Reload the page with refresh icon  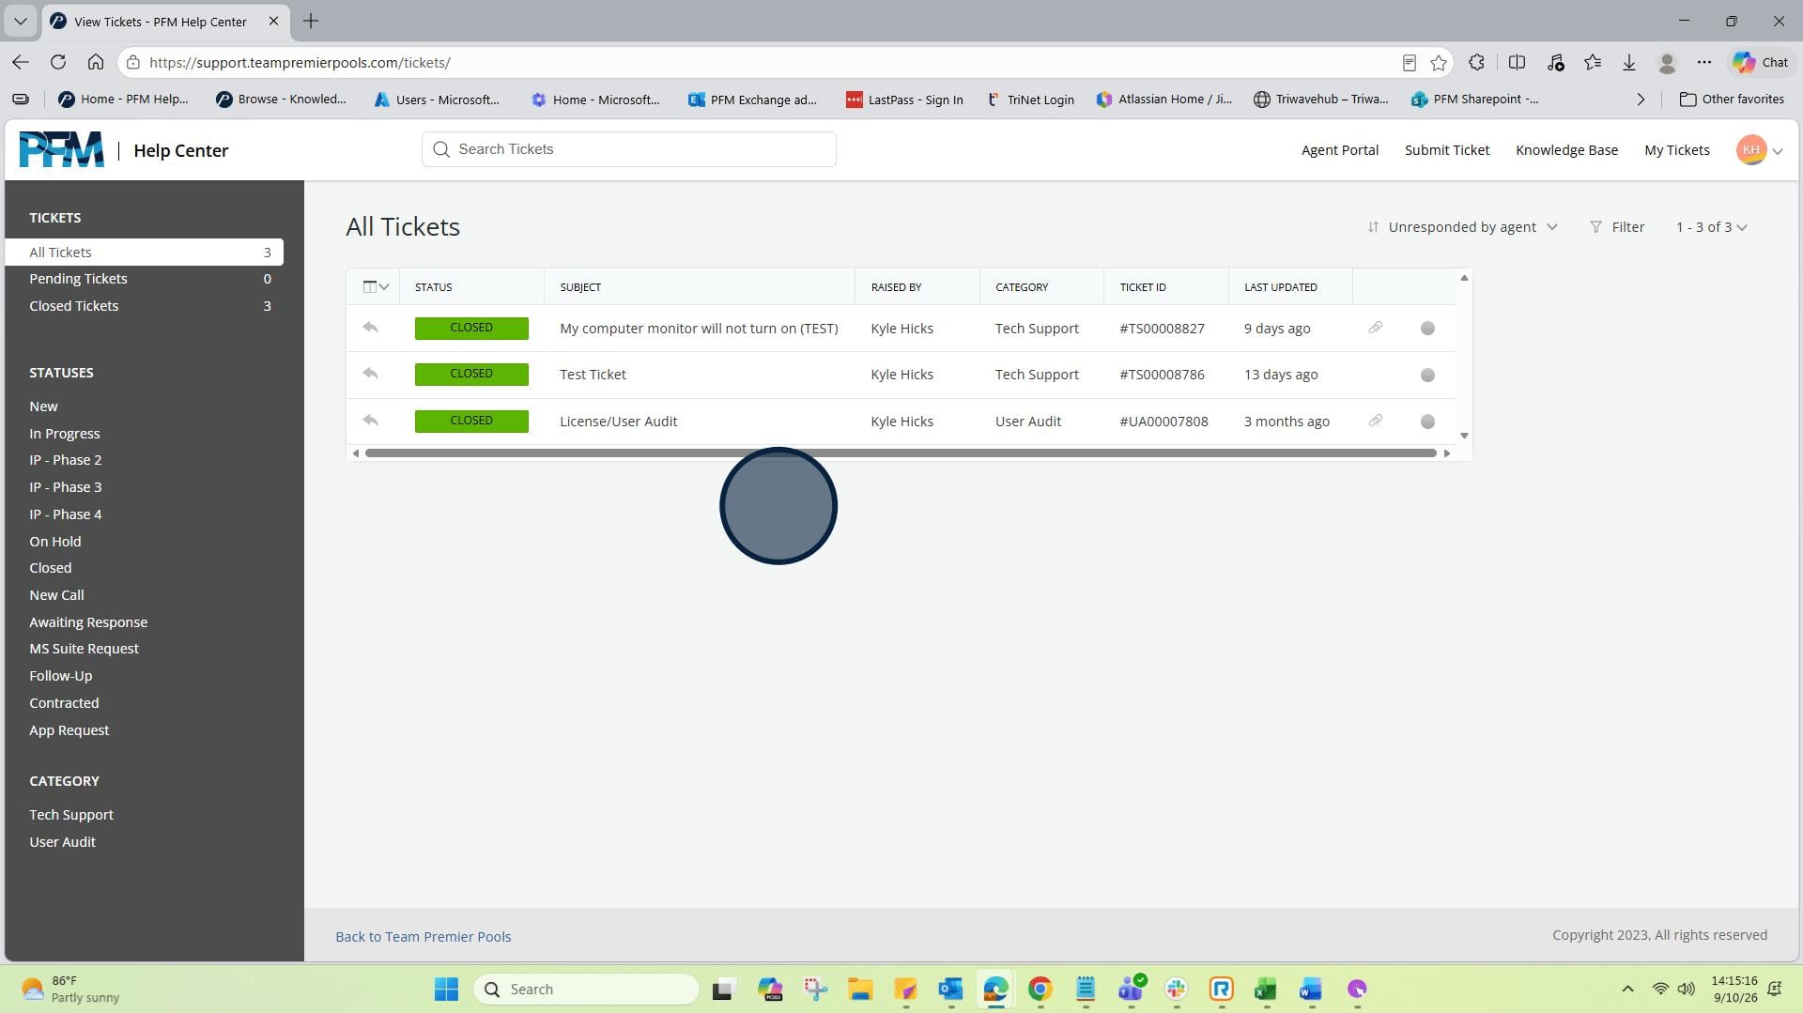58,63
